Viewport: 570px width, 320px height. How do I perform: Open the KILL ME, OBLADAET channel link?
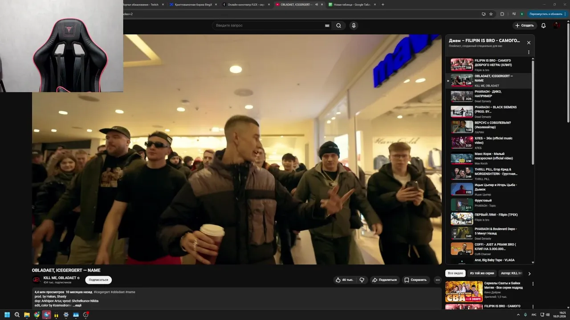(60, 278)
